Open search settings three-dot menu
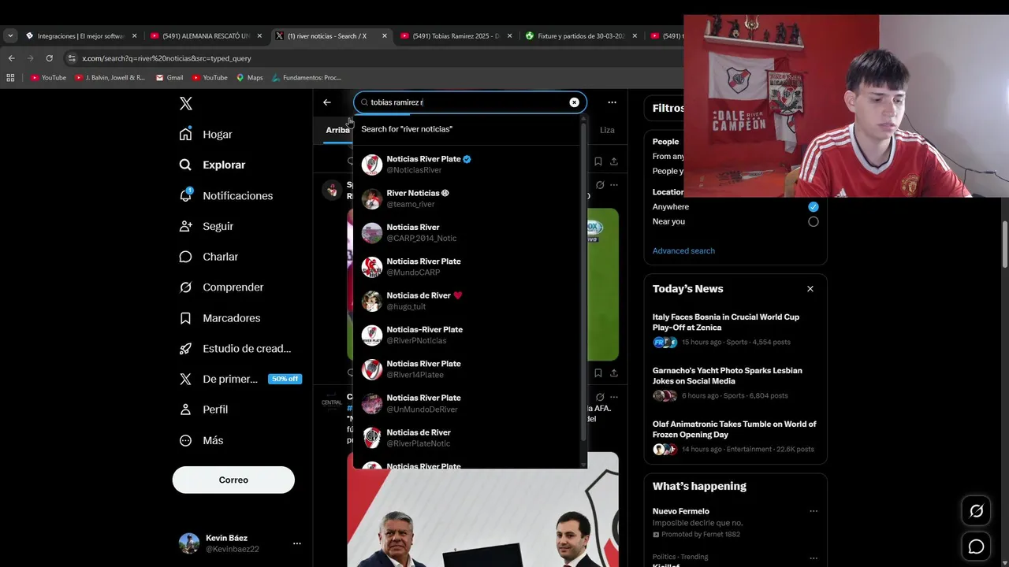This screenshot has height=567, width=1009. click(612, 102)
